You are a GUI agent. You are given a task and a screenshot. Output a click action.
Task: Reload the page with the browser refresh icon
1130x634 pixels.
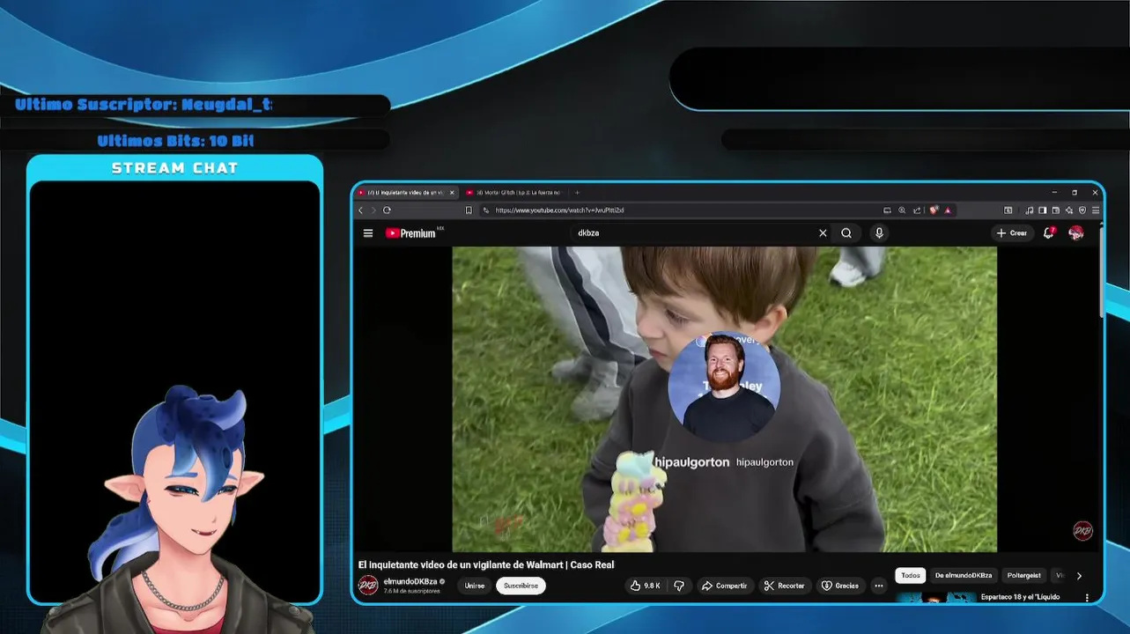(x=387, y=210)
